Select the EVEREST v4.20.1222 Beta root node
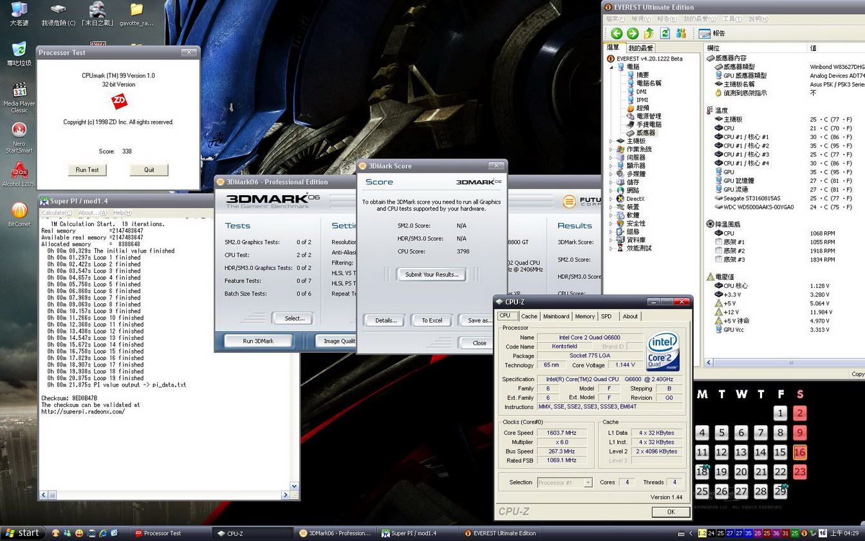 tap(644, 59)
